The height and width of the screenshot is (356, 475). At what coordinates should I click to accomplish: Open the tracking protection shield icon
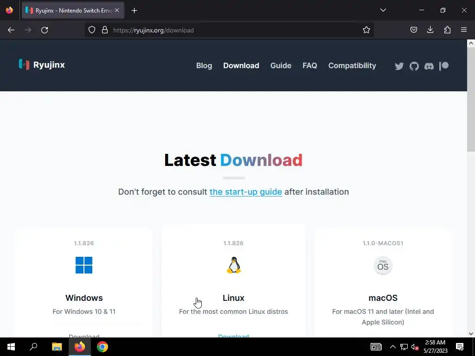point(92,30)
